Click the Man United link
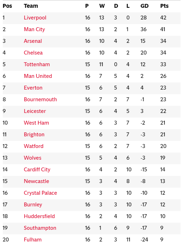 pos(38,76)
